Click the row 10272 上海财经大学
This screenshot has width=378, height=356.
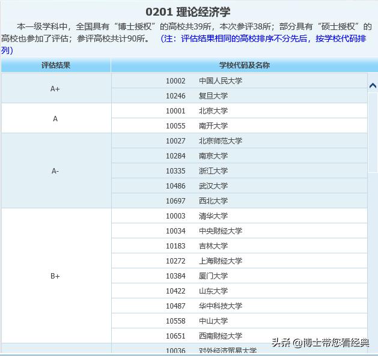(x=239, y=261)
